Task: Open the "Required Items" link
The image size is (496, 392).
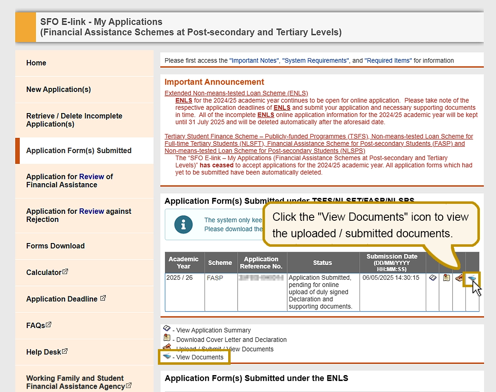Action: click(x=388, y=61)
